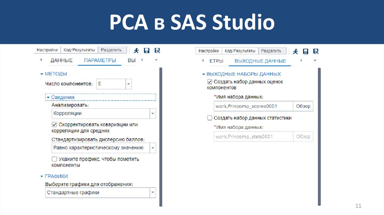The image size is (384, 215).
Task: Show next tabs in left panel
Action: 142,60
